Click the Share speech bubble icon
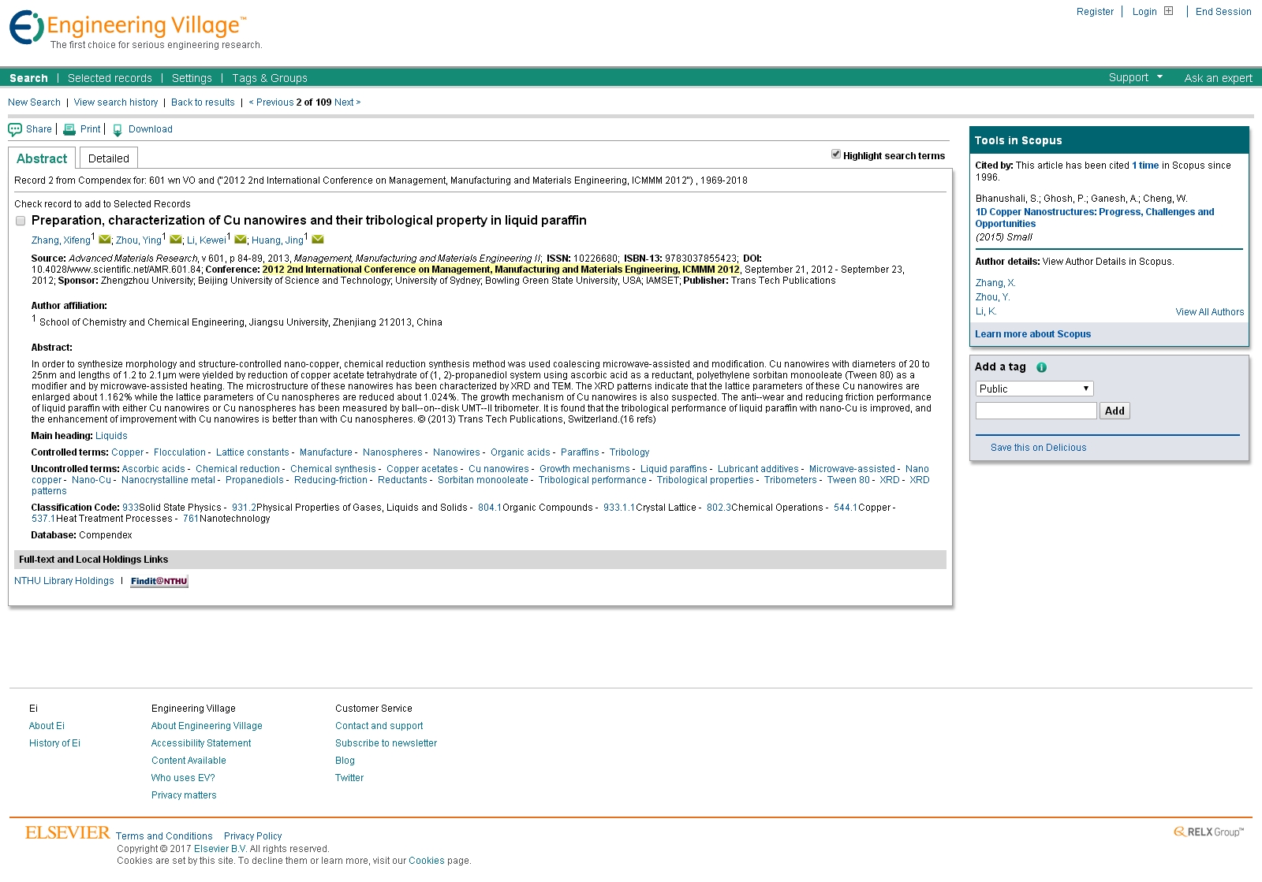This screenshot has width=1262, height=882. pos(15,130)
